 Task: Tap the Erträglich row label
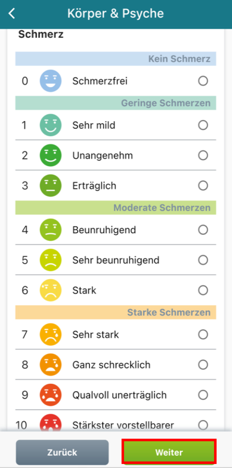point(94,186)
